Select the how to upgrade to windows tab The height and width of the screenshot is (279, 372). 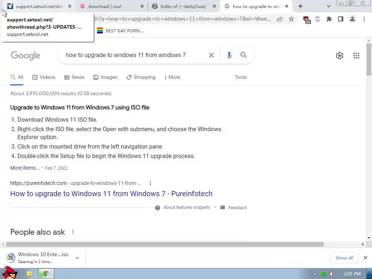coord(257,7)
